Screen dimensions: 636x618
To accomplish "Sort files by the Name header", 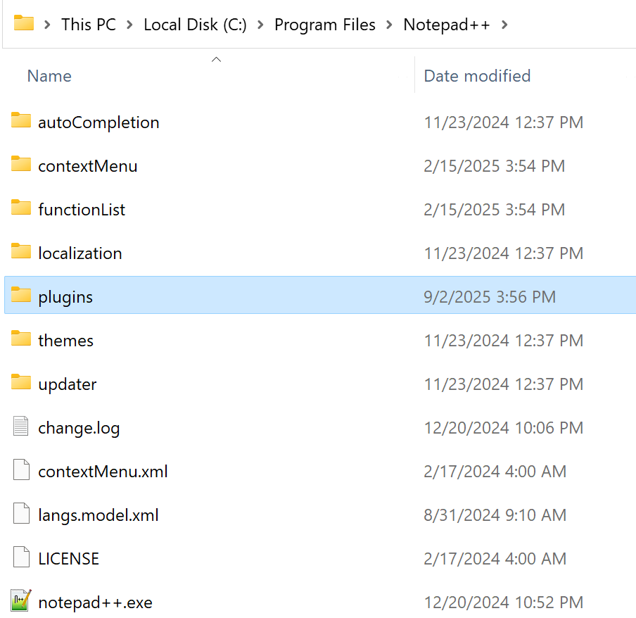I will click(x=49, y=76).
